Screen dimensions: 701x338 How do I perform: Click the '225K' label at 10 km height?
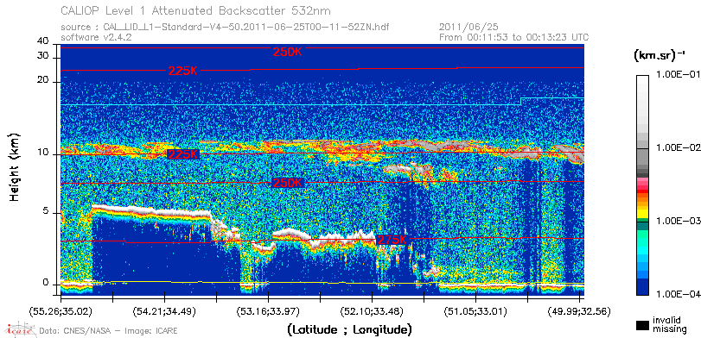point(183,154)
